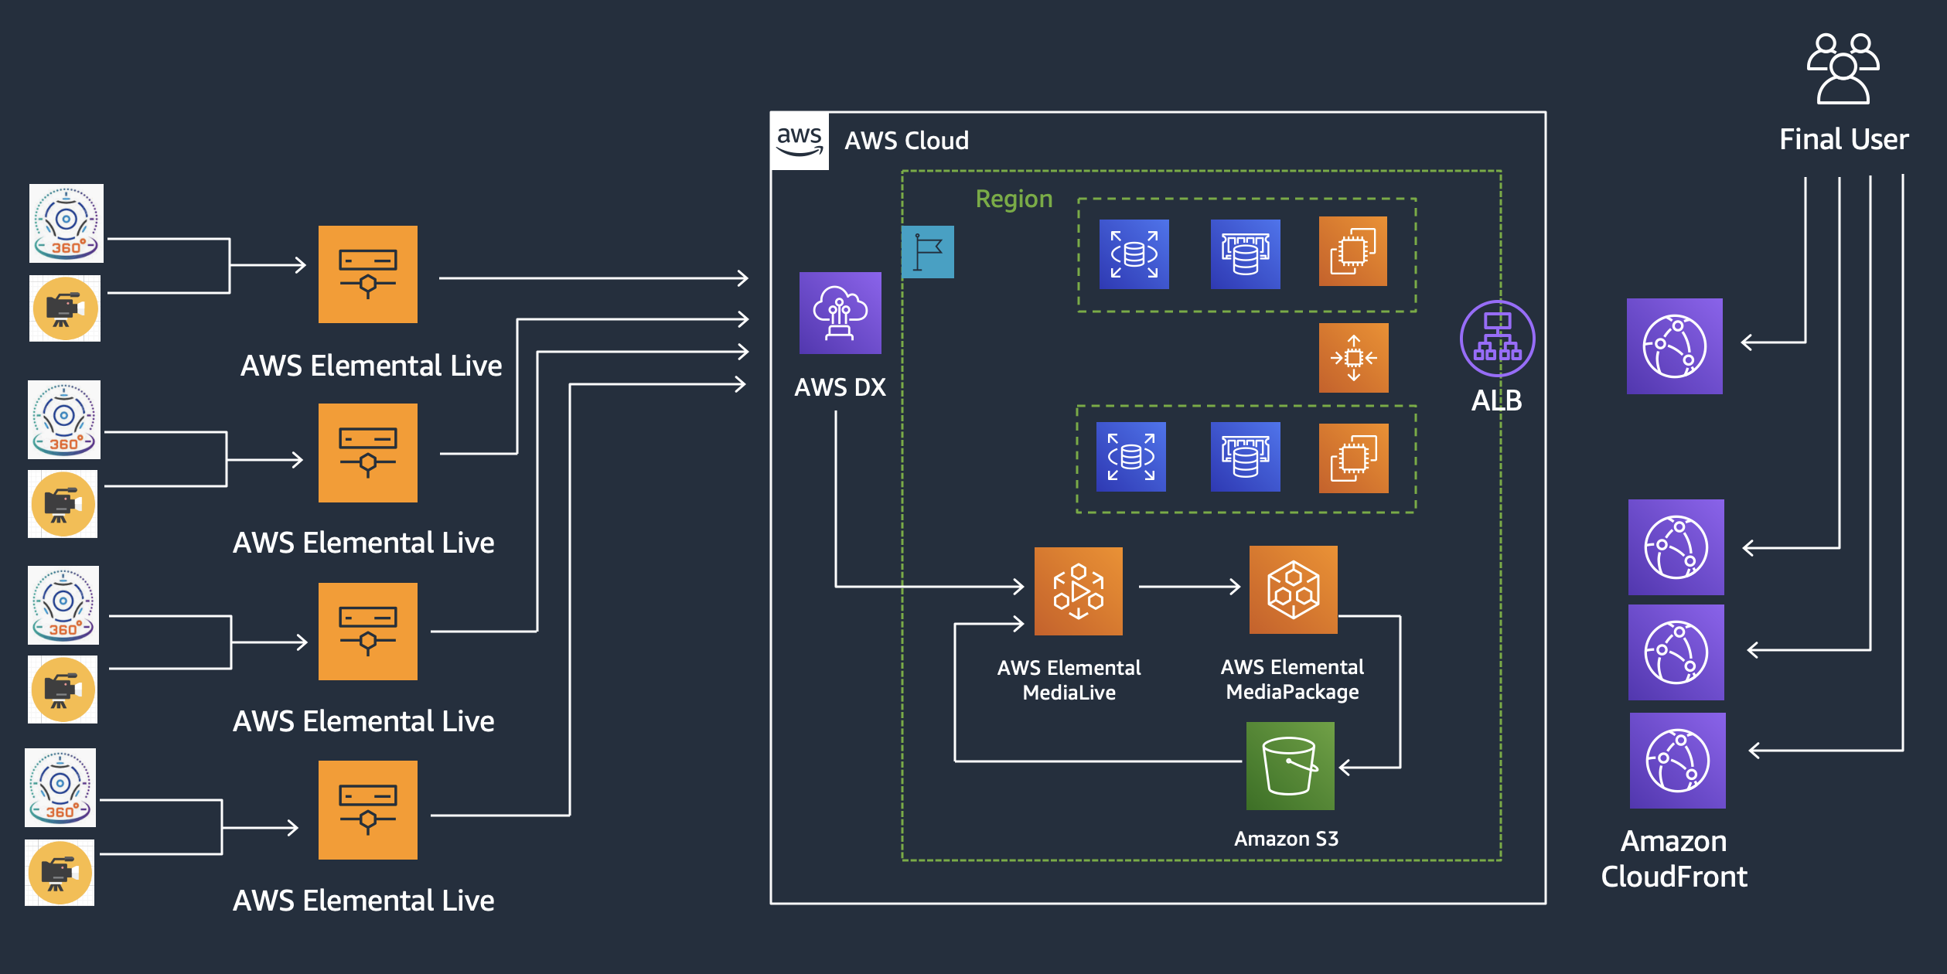Click the ALB load balancer icon
Image resolution: width=1947 pixels, height=974 pixels.
[1497, 339]
